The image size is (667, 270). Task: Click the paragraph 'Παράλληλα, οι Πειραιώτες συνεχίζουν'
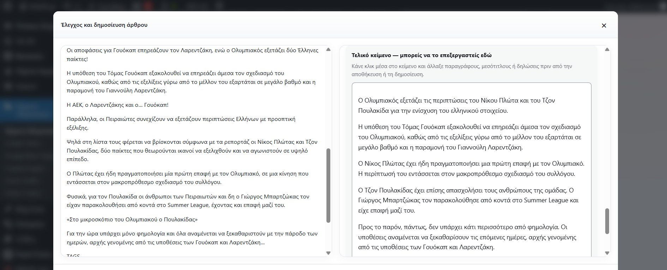[181, 123]
